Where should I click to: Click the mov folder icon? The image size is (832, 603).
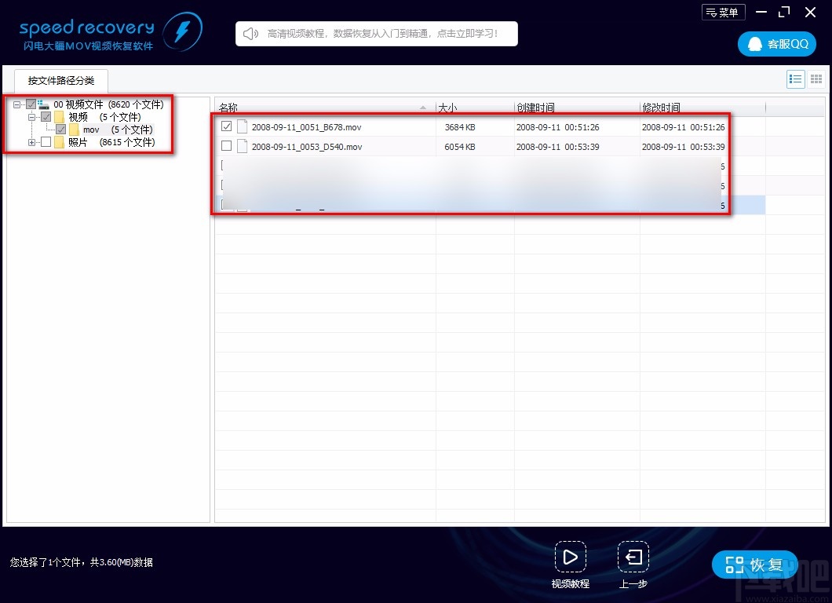pos(74,130)
